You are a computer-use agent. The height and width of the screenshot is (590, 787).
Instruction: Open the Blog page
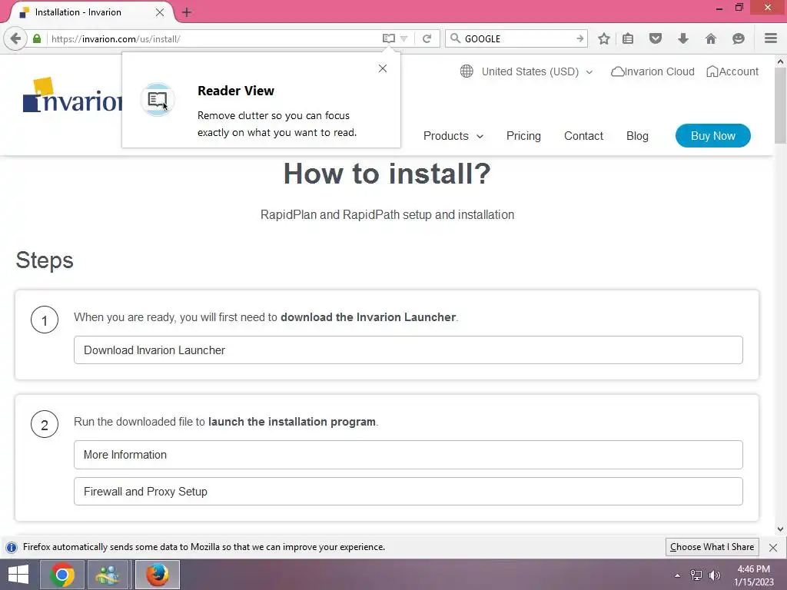(637, 136)
